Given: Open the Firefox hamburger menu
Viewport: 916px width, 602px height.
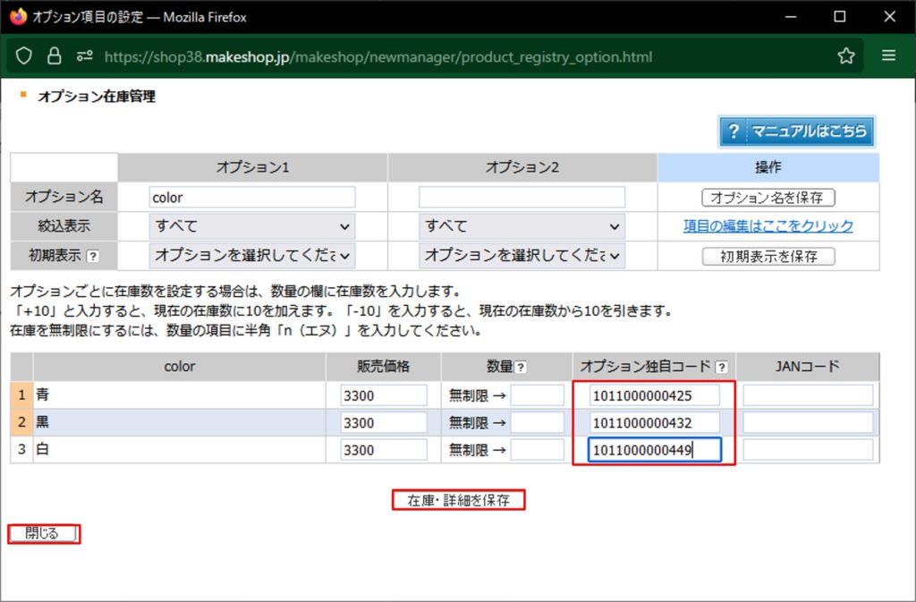Looking at the screenshot, I should tap(888, 56).
